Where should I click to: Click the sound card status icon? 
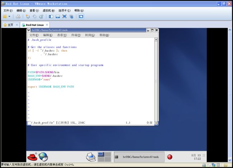218,165
